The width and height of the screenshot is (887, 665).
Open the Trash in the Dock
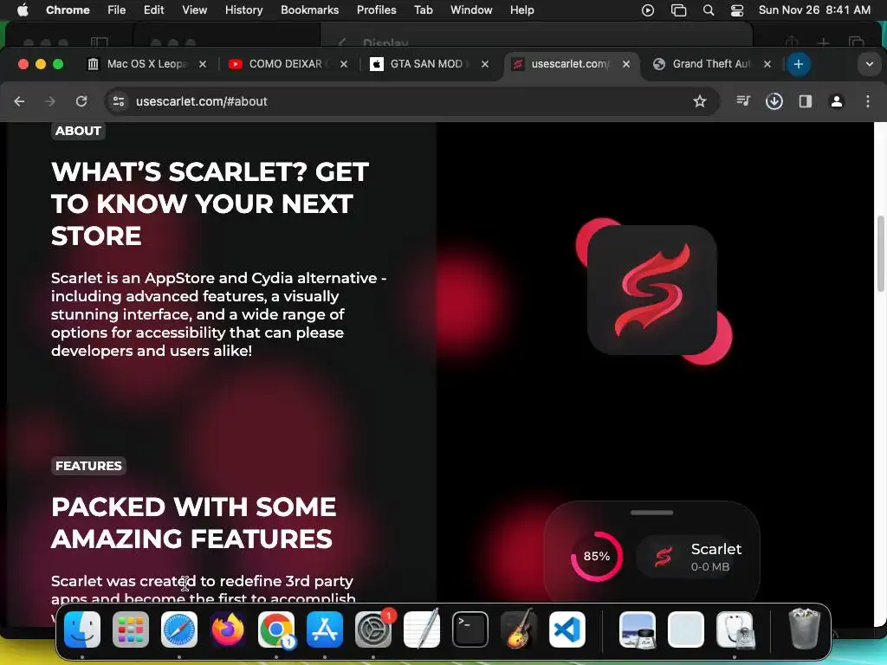pos(805,629)
